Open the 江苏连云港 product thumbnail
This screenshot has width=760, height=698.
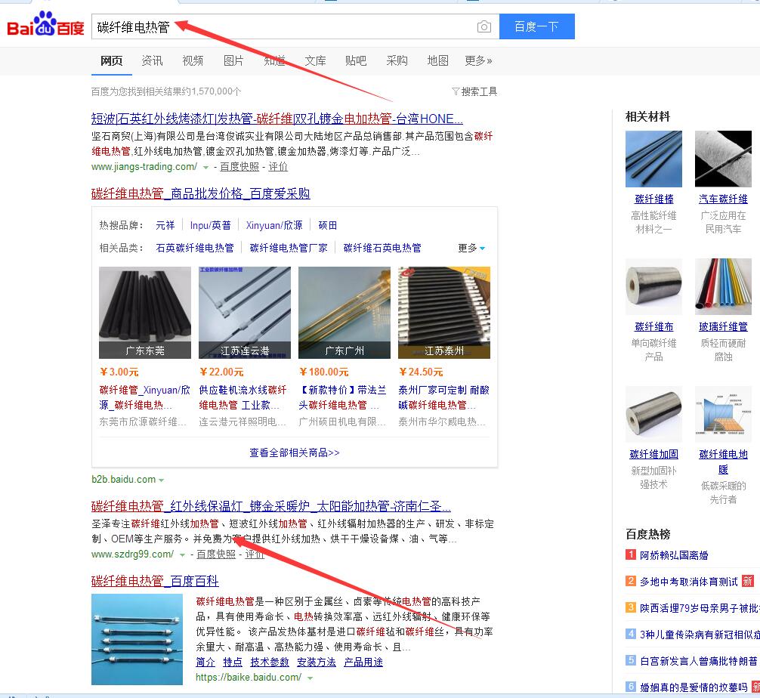tap(245, 313)
